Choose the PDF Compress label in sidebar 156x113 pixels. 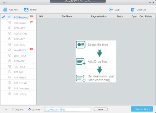point(22,88)
